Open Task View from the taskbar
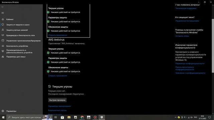This screenshot has width=214, height=120. coord(56,117)
